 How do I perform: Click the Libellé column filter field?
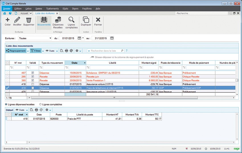114,67
